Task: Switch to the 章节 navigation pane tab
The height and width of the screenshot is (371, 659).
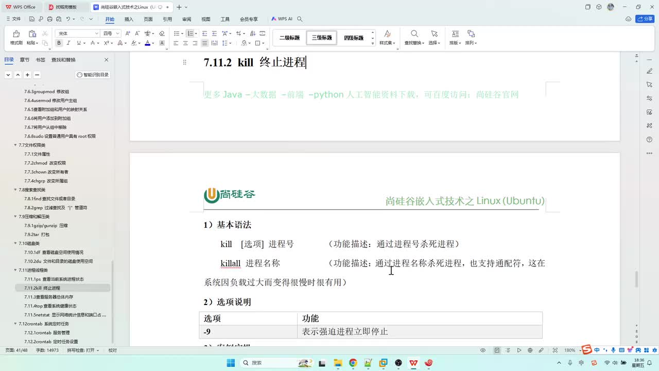Action: 25,60
